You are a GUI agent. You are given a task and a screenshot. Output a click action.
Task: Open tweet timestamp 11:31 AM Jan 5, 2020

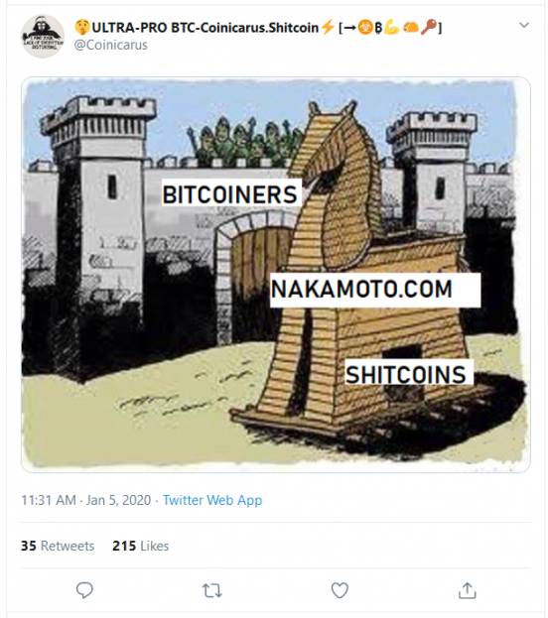point(86,500)
